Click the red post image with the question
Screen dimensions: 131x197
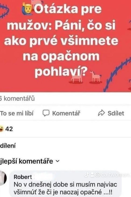click(x=66, y=46)
